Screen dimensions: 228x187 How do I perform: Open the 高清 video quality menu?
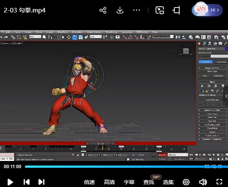click(x=109, y=182)
